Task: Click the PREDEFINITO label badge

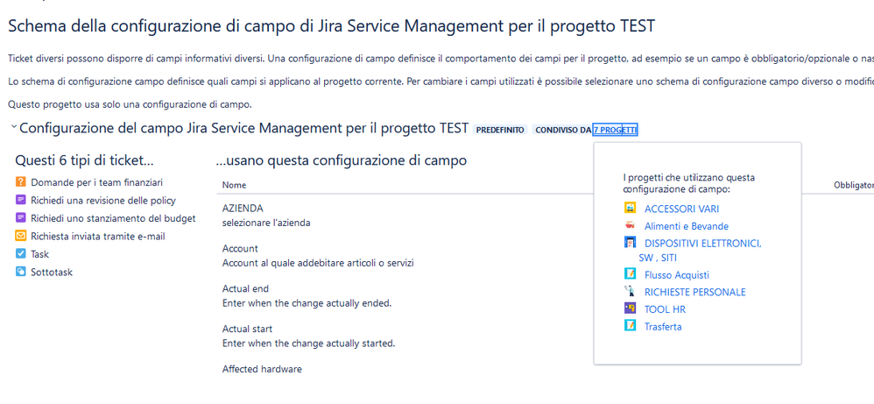Action: (x=501, y=130)
